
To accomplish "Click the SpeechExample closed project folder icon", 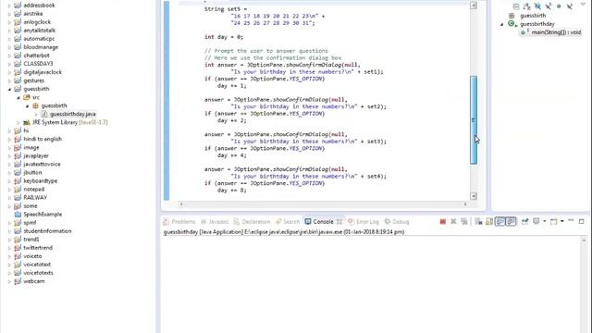I will pyautogui.click(x=18, y=214).
